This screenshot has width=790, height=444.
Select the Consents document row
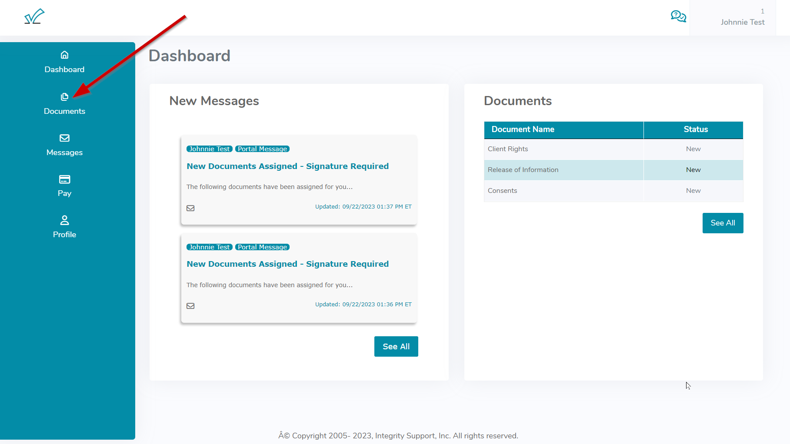pyautogui.click(x=502, y=191)
